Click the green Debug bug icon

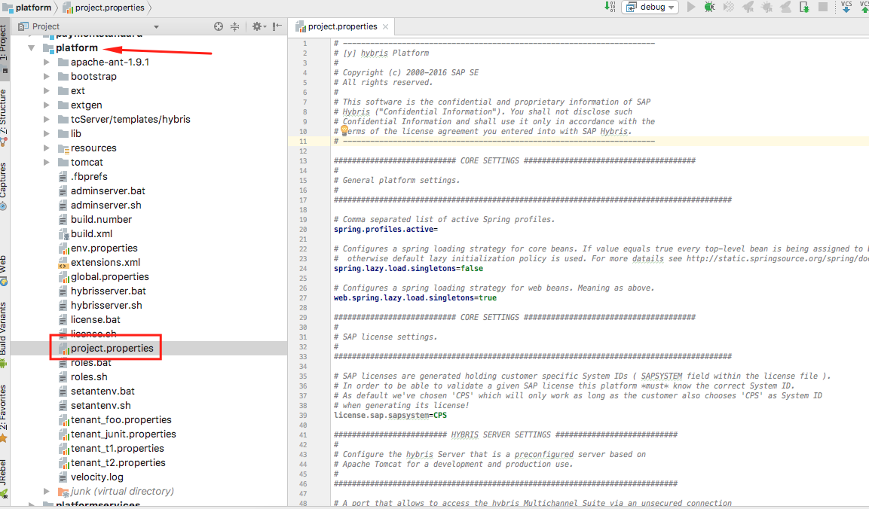pyautogui.click(x=709, y=8)
